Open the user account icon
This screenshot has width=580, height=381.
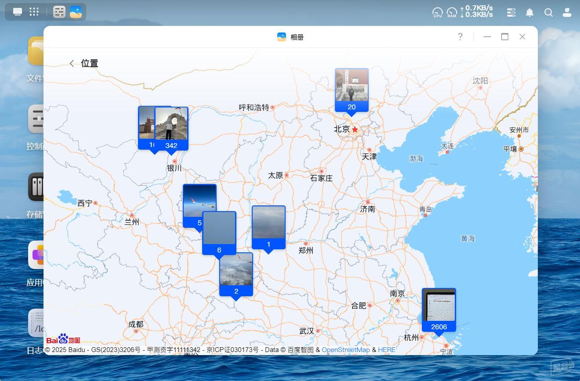(x=567, y=12)
